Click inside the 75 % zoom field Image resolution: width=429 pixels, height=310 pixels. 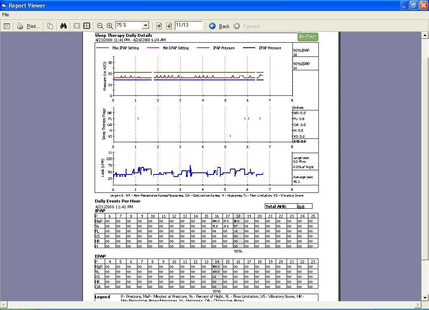pos(129,26)
